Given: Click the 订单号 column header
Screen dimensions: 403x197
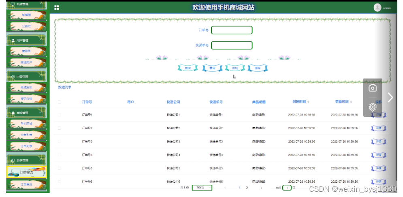Looking at the screenshot, I should [87, 102].
